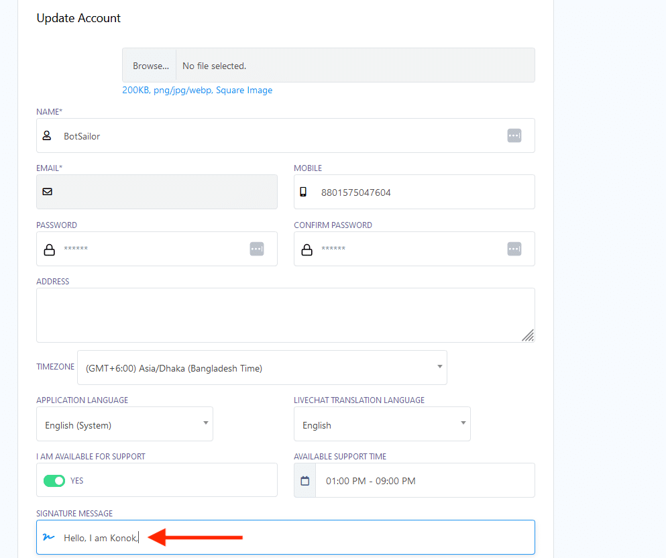Click the mobile phone icon

point(303,192)
